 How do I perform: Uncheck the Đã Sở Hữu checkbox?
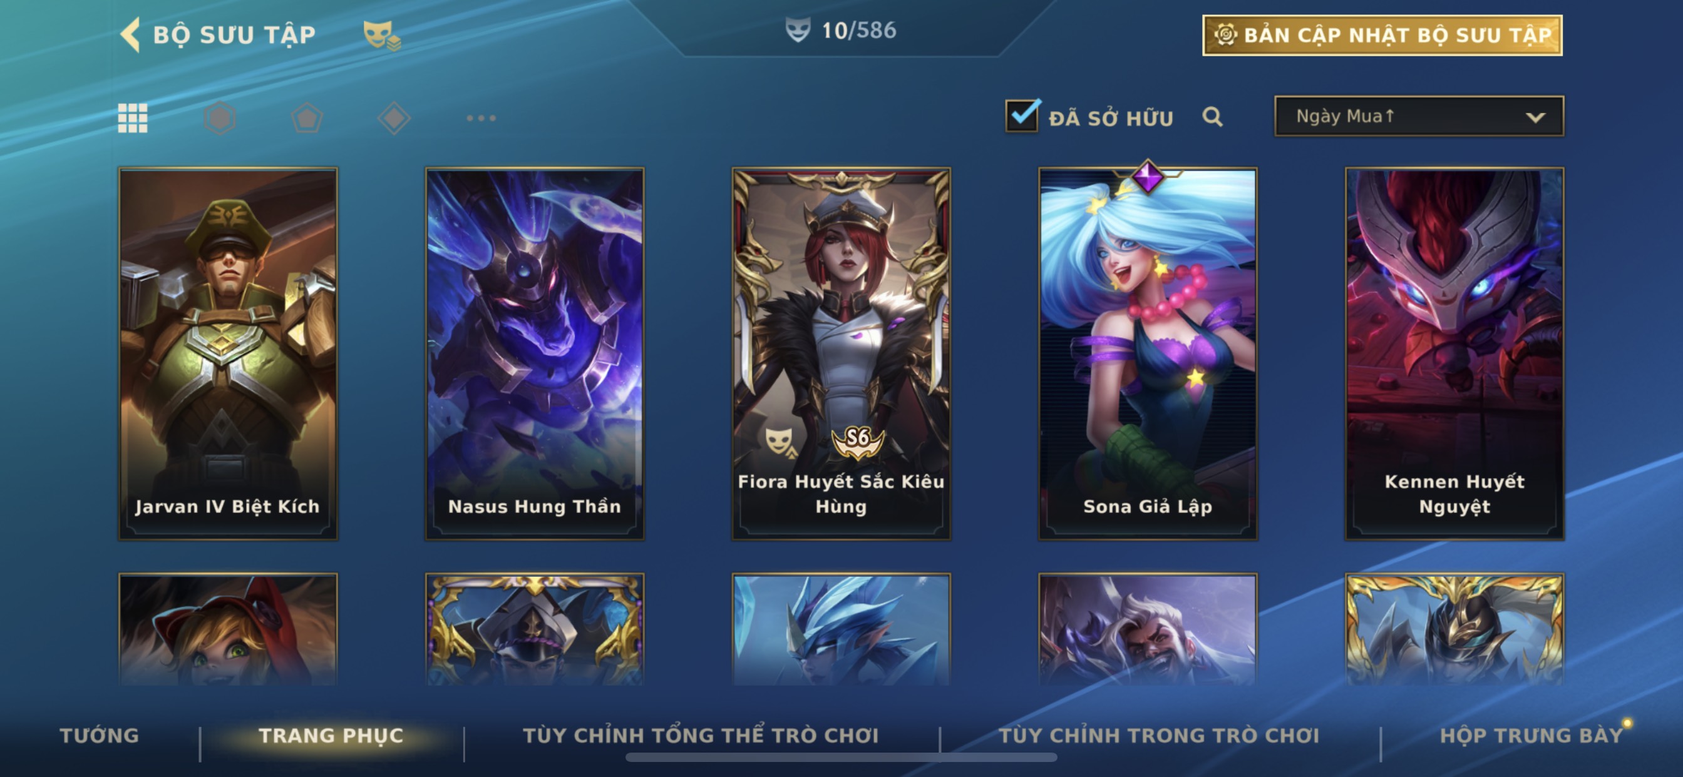click(1022, 116)
